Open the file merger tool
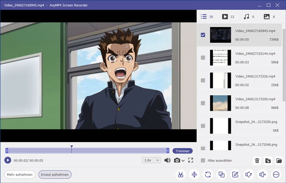 click(222, 174)
